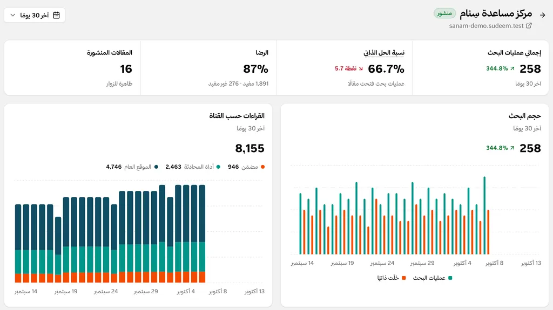Viewport: 553px width, 310px height.
Task: Click the عمليات بحث فتحت مقالًا caption
Action: tap(376, 84)
